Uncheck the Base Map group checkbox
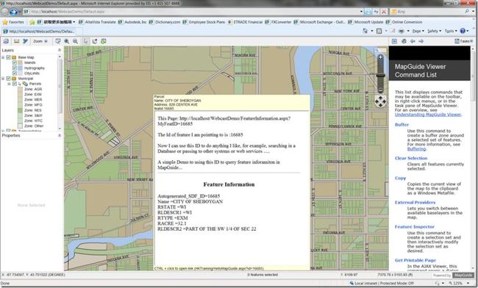Viewport: 478px width, 288px height. coord(9,57)
